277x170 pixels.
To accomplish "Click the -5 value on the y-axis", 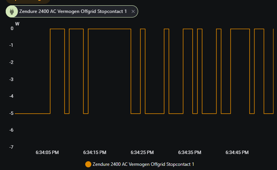I will [11, 113].
